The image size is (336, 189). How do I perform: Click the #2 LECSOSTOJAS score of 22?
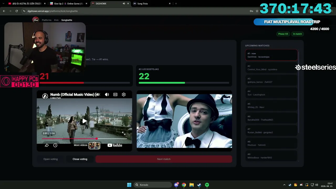pos(144,76)
